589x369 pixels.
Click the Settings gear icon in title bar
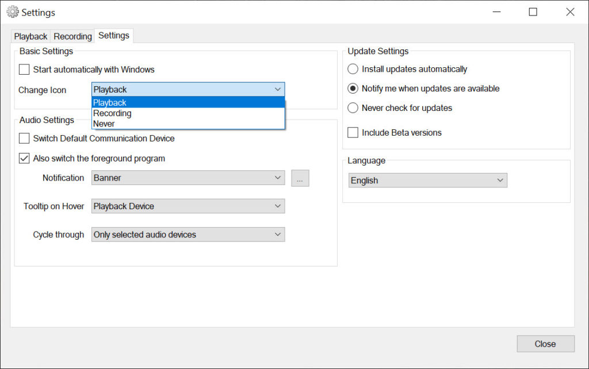(x=12, y=11)
